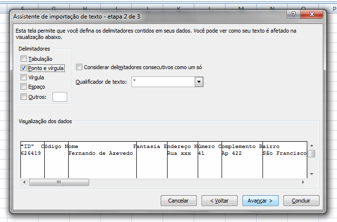The width and height of the screenshot is (337, 222).
Task: Enable the Espaço delimiter option
Action: coord(24,87)
